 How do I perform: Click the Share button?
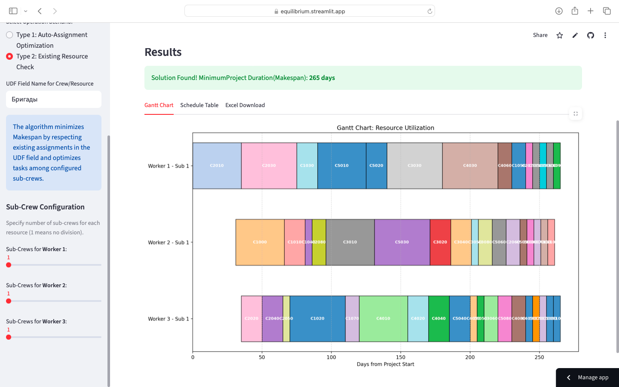[540, 35]
